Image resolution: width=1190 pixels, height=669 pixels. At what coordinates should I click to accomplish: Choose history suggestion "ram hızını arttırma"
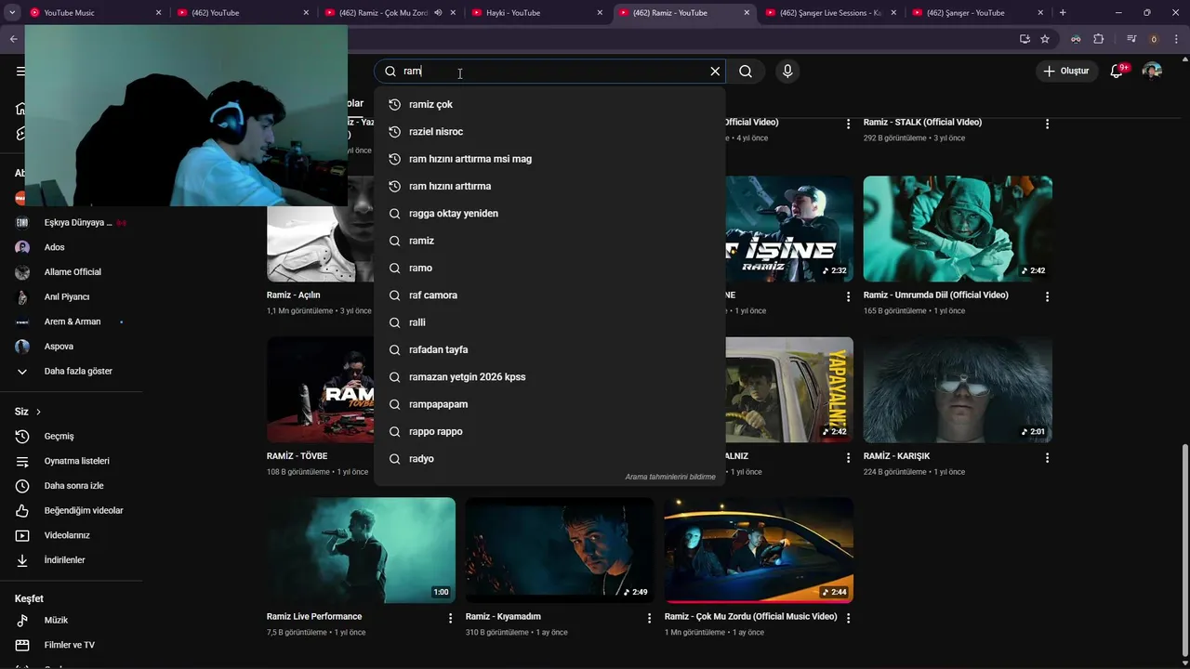549,186
